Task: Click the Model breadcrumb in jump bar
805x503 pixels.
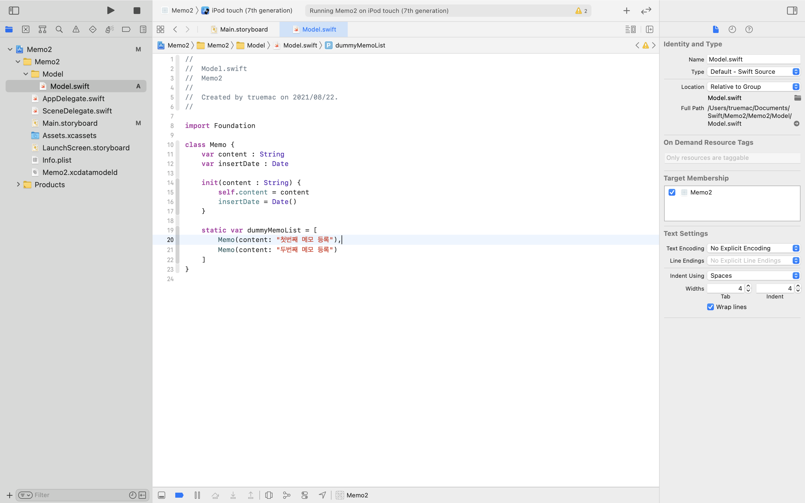Action: pos(255,45)
